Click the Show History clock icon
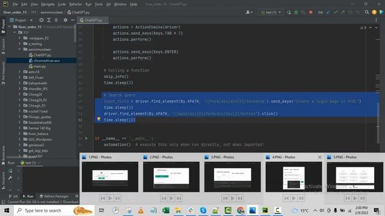This screenshot has width=385, height=216. pos(350,12)
